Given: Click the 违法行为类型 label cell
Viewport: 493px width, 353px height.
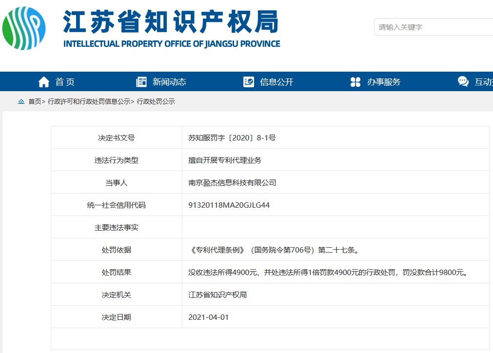Looking at the screenshot, I should click(x=117, y=160).
